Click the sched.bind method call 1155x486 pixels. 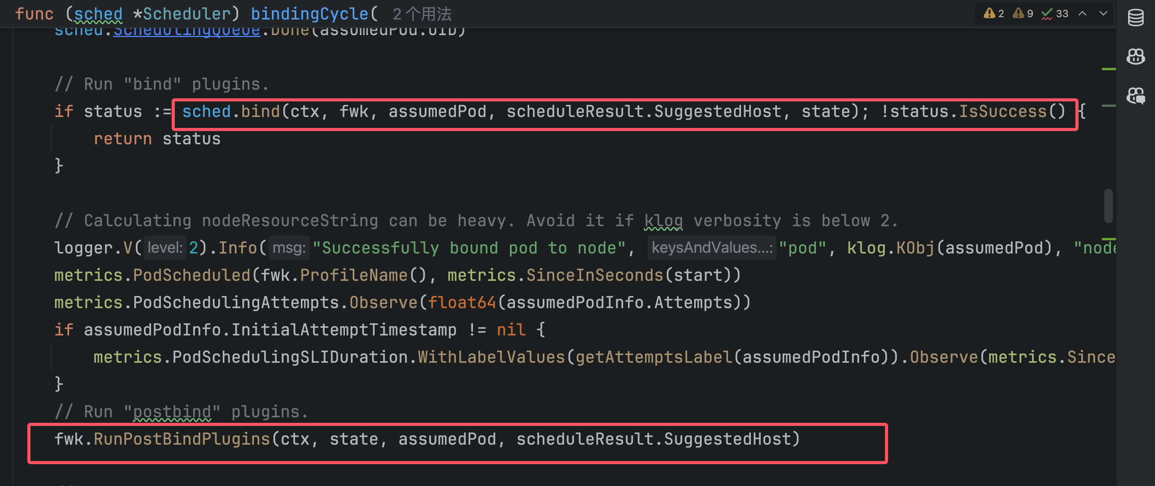[231, 111]
